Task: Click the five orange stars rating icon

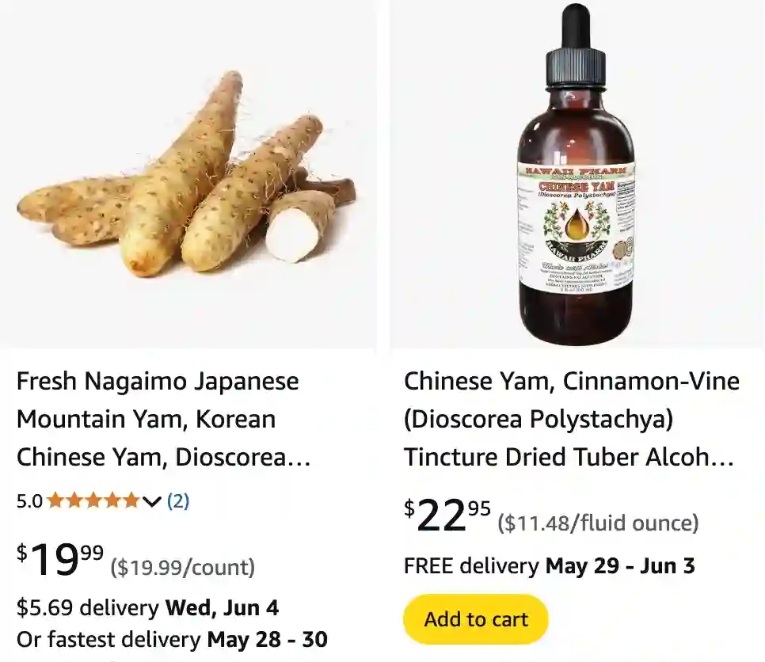Action: [93, 500]
